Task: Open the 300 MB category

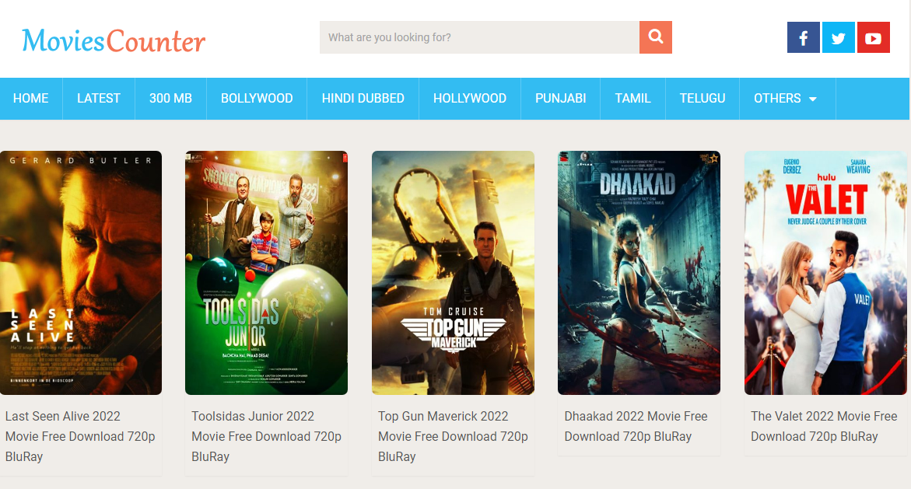Action: (171, 99)
